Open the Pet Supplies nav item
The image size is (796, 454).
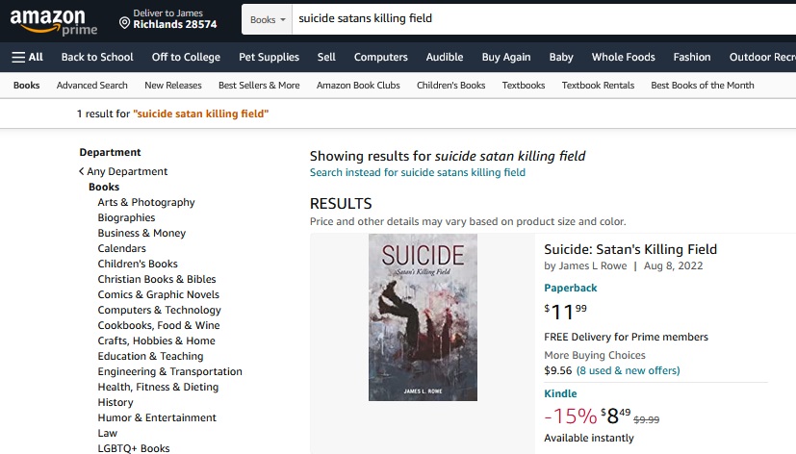coord(269,57)
